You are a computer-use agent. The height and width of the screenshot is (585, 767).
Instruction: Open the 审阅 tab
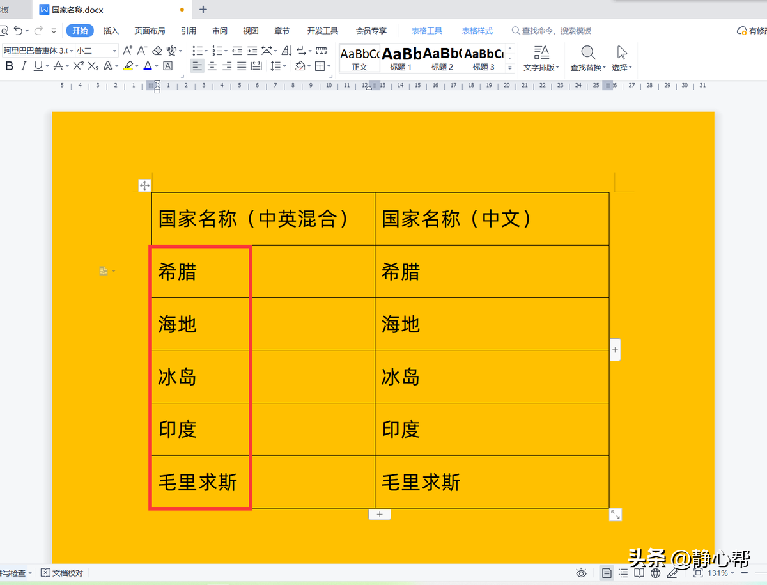tap(220, 31)
